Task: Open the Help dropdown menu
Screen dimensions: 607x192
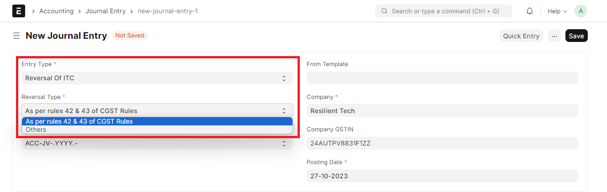Action: (x=557, y=11)
